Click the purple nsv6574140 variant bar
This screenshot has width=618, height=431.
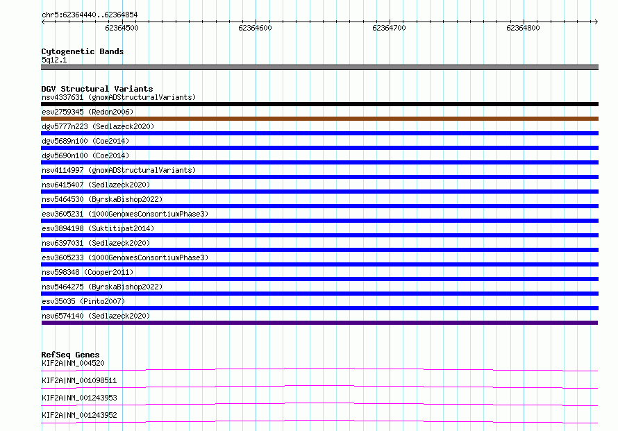coord(319,323)
